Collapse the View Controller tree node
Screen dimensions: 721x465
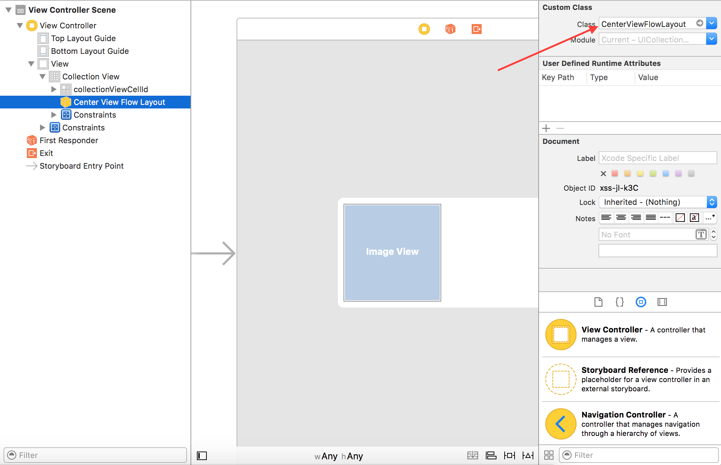coord(20,26)
